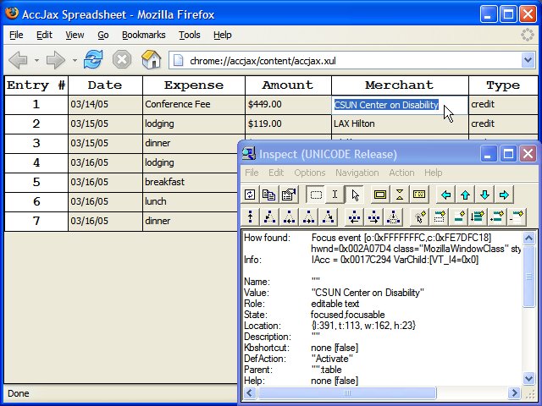542x406 pixels.
Task: Click the left arrow navigation icon in Inspect
Action: [x=446, y=195]
